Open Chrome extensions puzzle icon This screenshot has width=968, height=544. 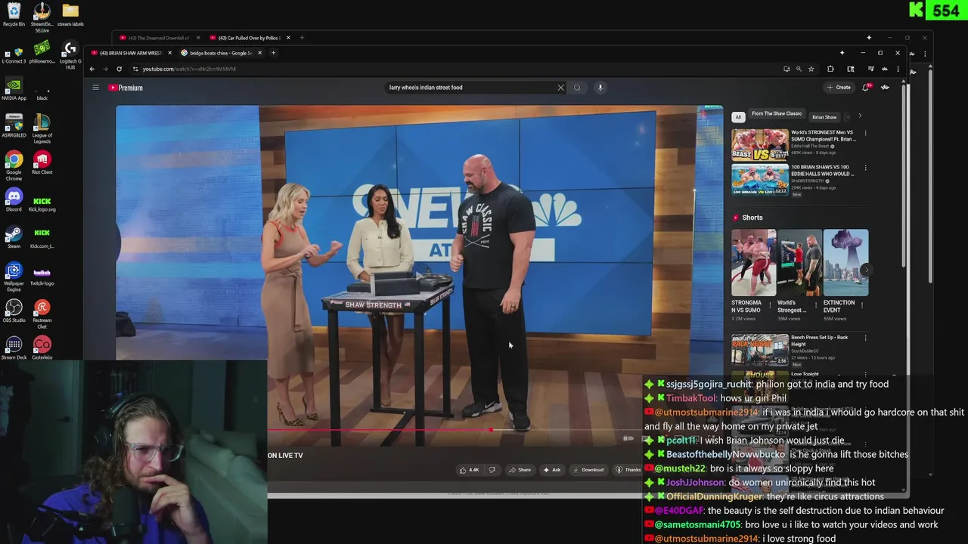pos(830,69)
